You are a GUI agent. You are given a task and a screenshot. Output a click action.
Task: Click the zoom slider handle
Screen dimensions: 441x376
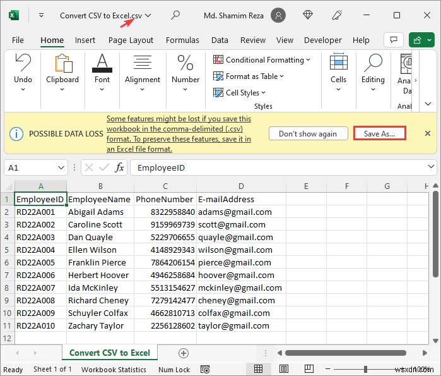365,369
